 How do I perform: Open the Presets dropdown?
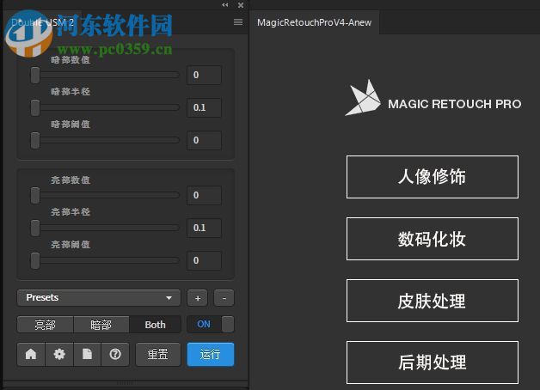pyautogui.click(x=99, y=297)
